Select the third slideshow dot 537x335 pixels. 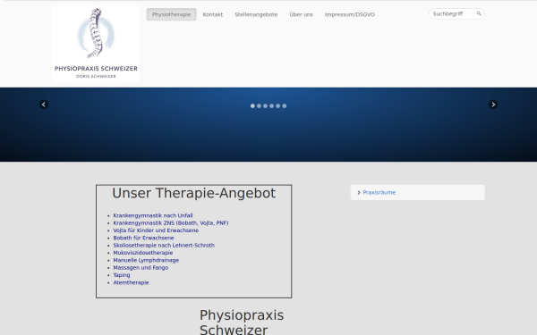265,106
